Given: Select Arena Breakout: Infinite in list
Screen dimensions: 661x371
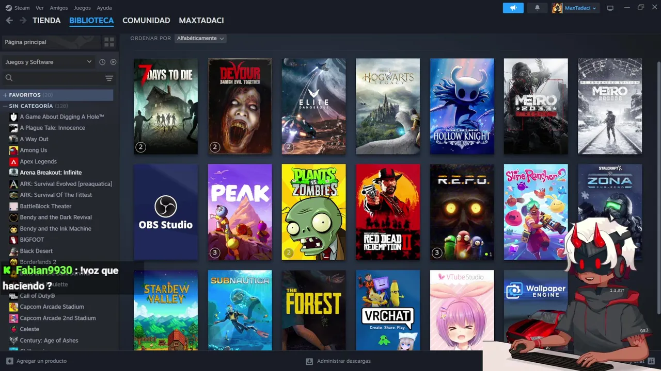Looking at the screenshot, I should point(51,173).
